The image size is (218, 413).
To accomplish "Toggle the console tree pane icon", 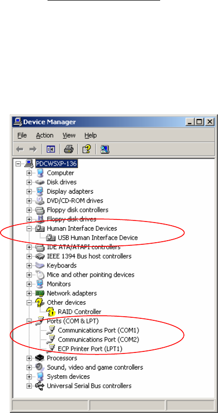I will point(51,150).
